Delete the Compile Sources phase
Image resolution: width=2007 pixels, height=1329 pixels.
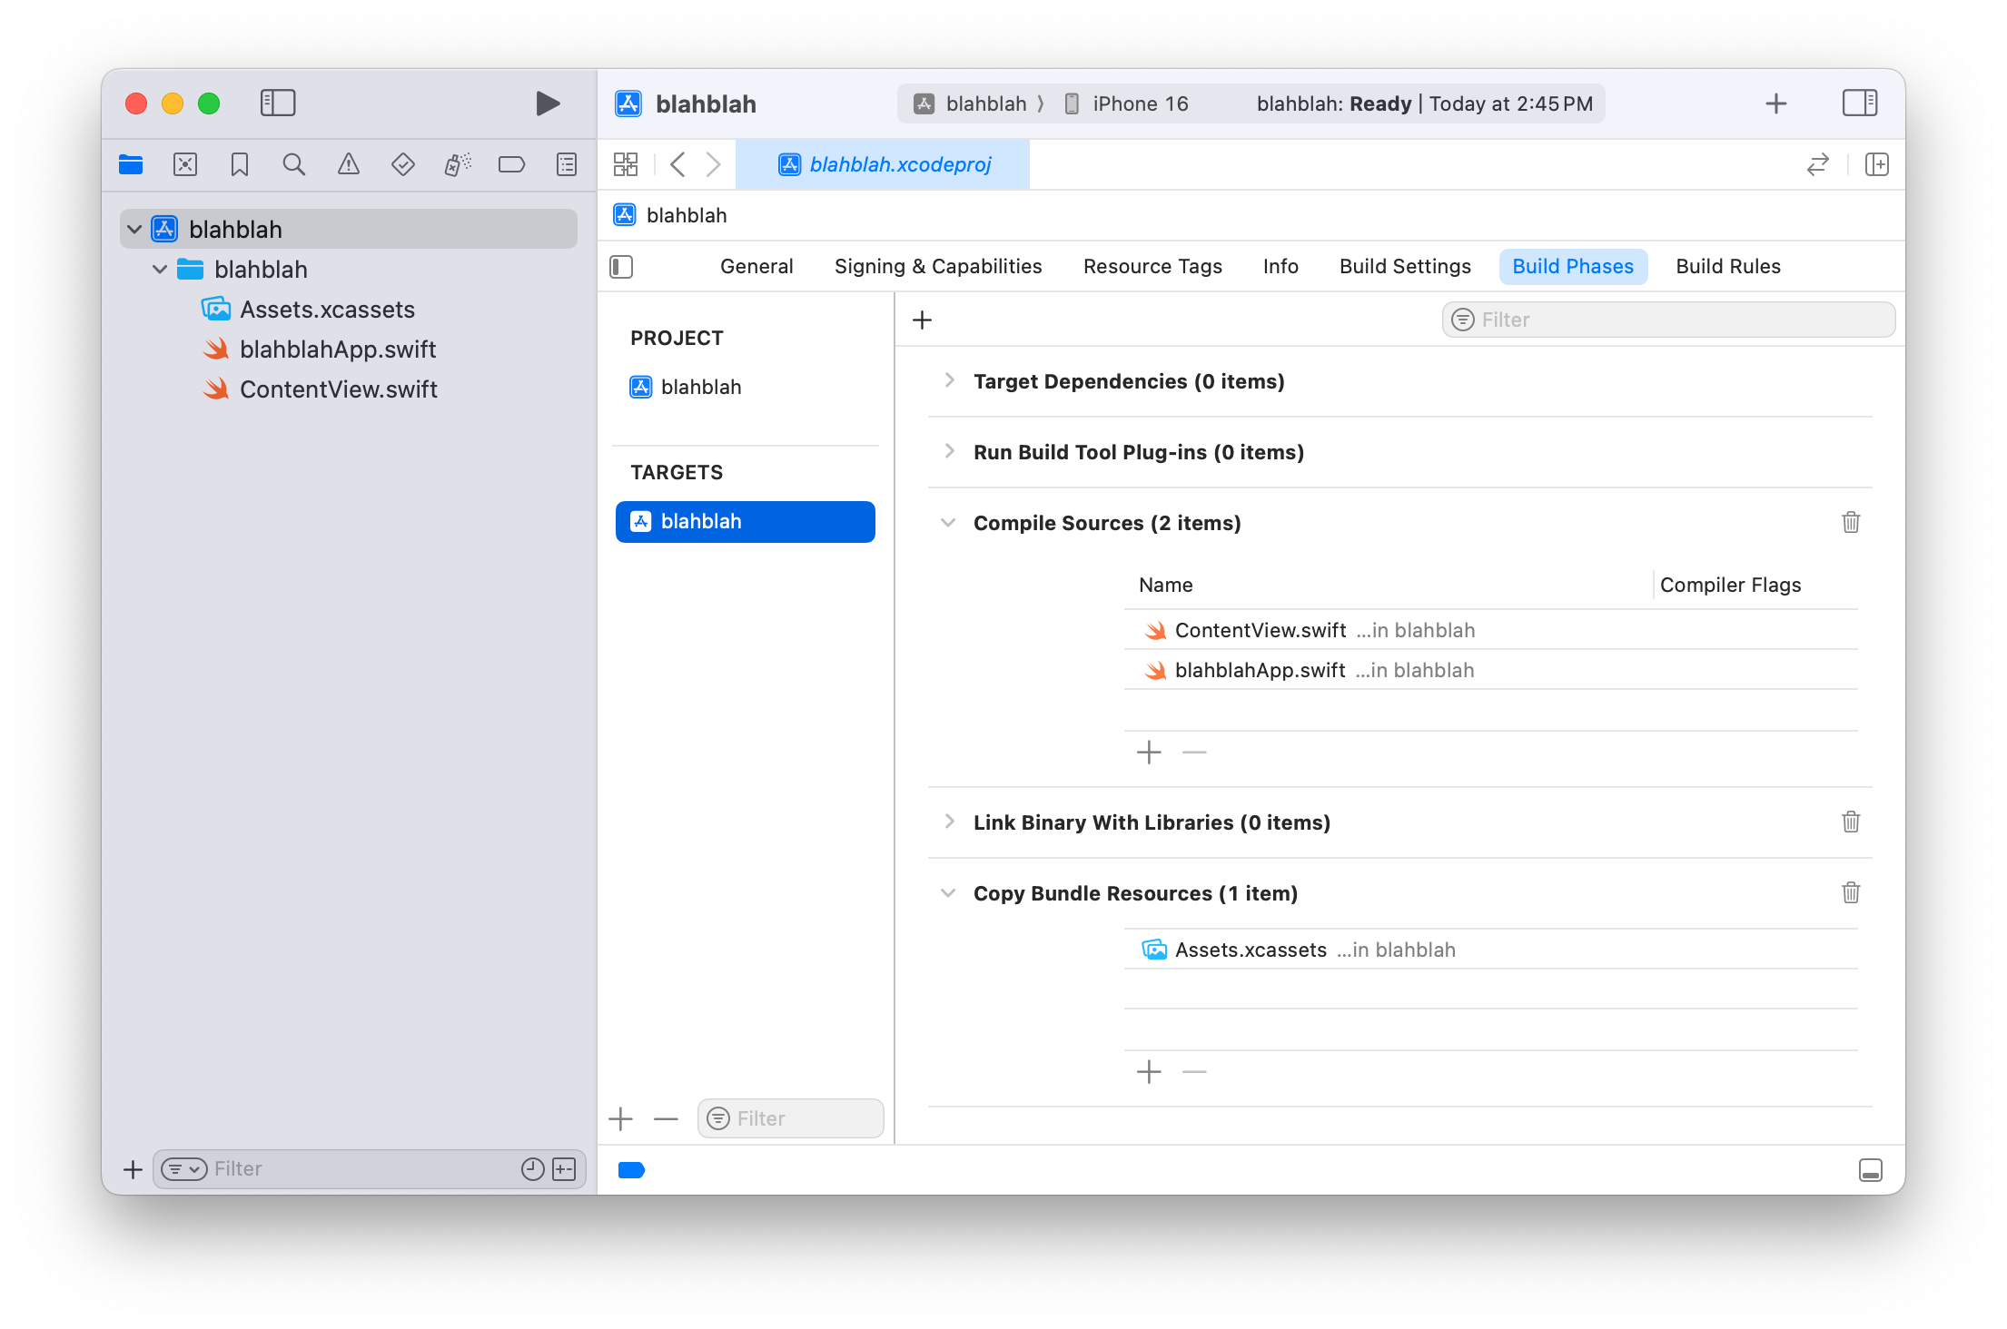(x=1851, y=522)
